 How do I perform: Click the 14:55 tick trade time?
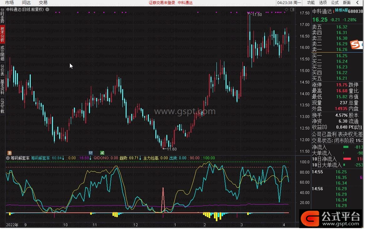click(317, 172)
